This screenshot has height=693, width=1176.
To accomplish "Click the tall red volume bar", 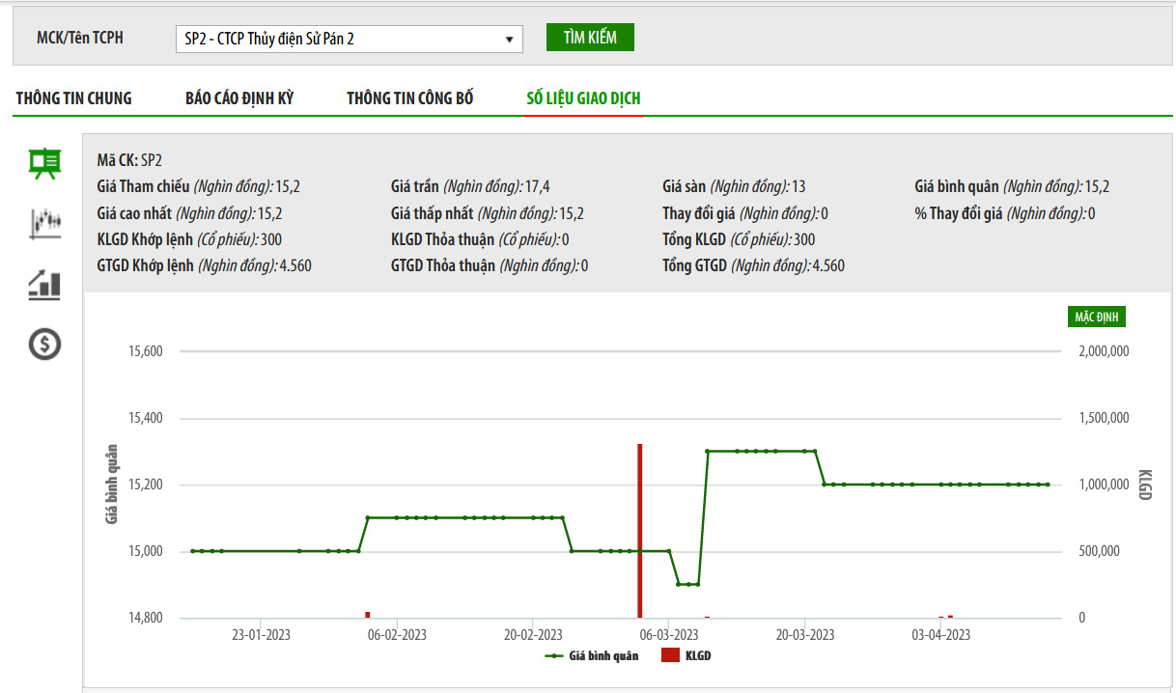I will pos(639,530).
